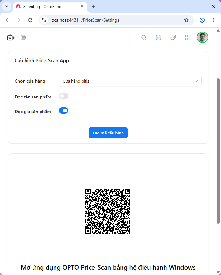The image size is (221, 275).
Task: Click the page vertical scrollbar thumb
Action: (x=218, y=151)
